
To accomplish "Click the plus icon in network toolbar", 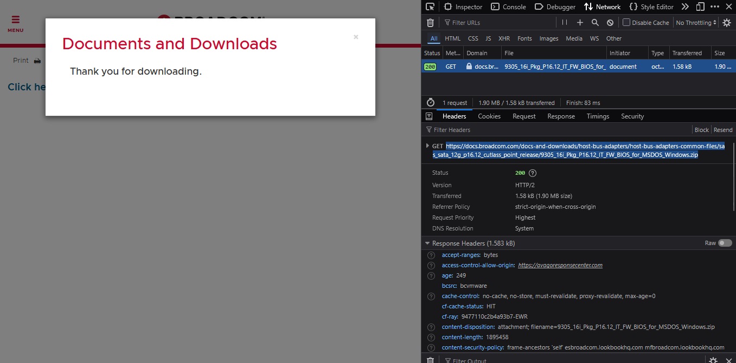I will pyautogui.click(x=580, y=23).
